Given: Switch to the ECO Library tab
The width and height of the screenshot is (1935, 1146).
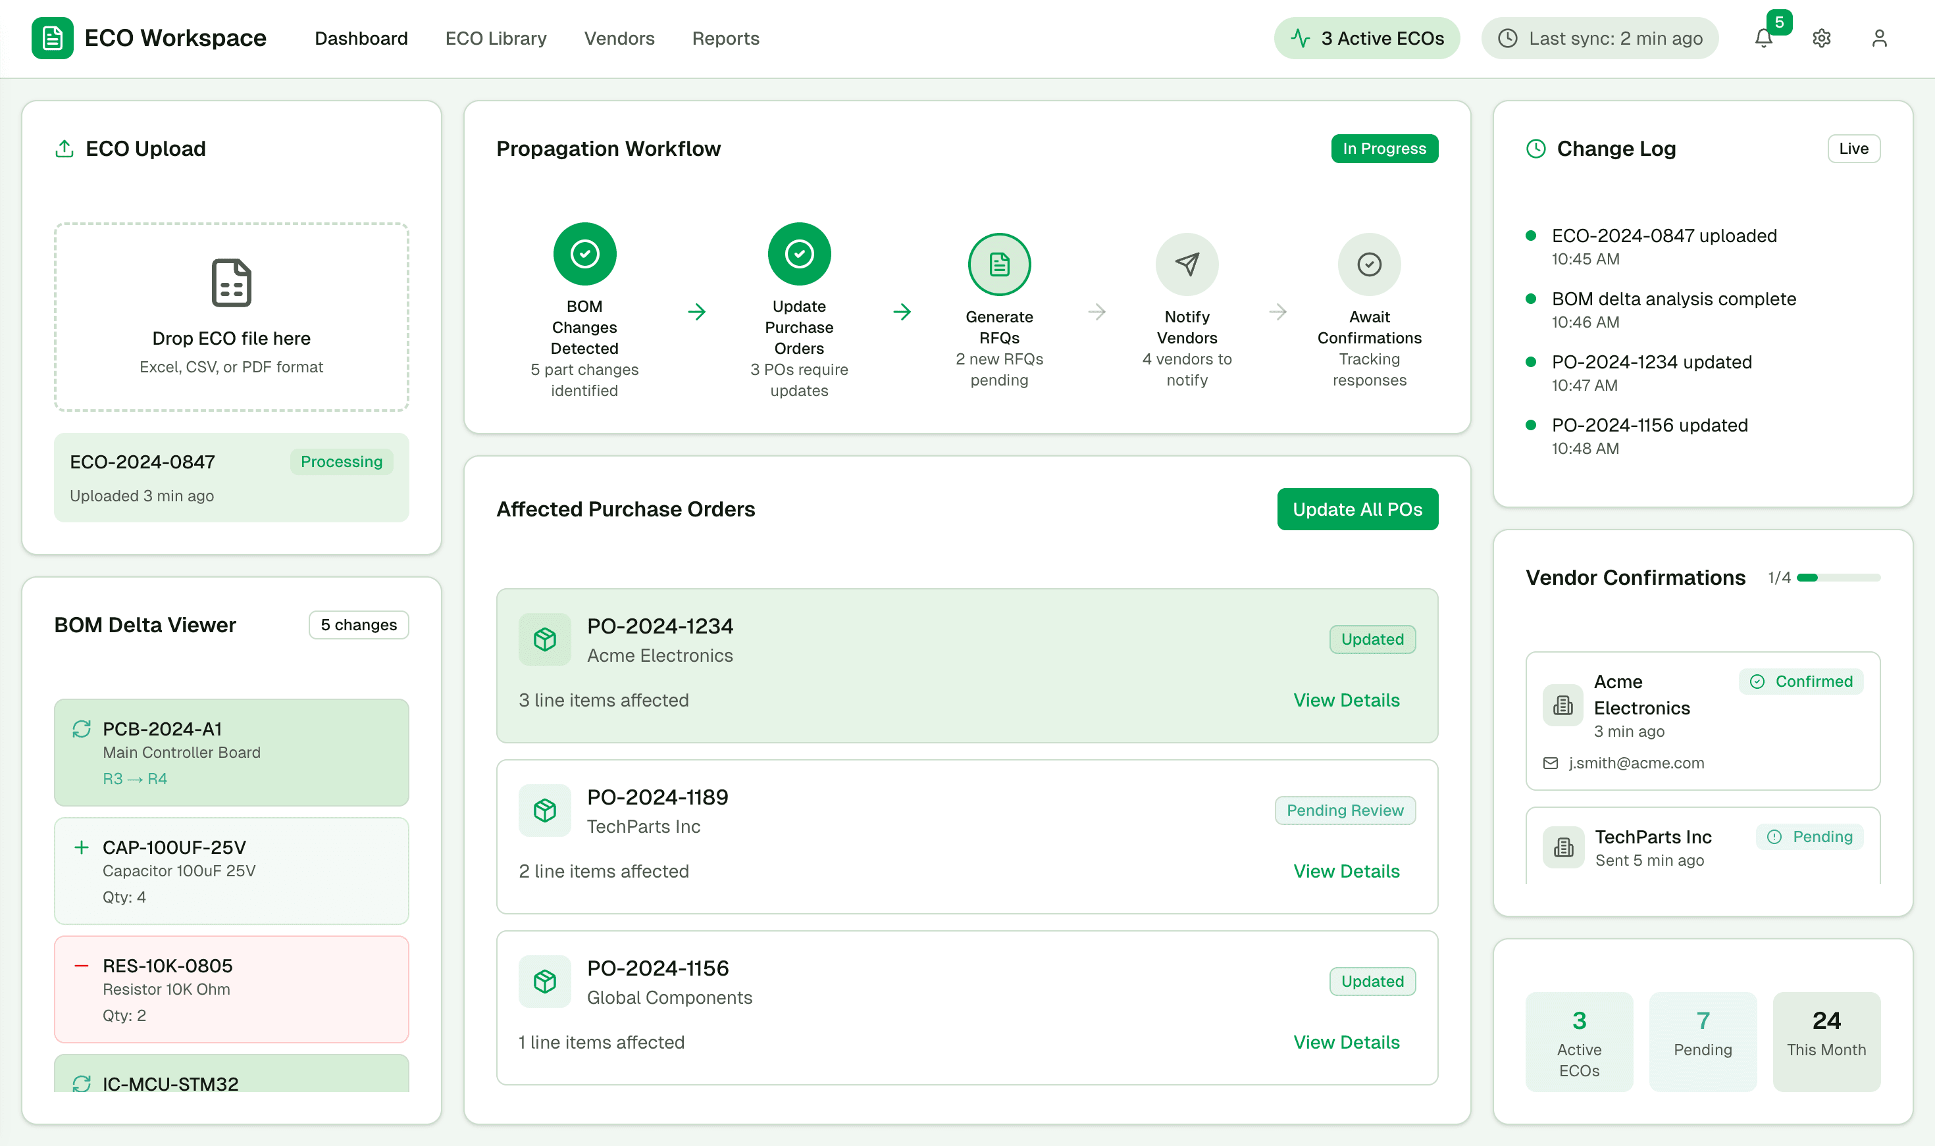Looking at the screenshot, I should click(x=495, y=38).
